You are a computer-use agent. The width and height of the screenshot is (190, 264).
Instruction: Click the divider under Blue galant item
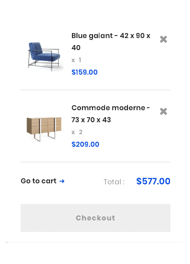95,90
